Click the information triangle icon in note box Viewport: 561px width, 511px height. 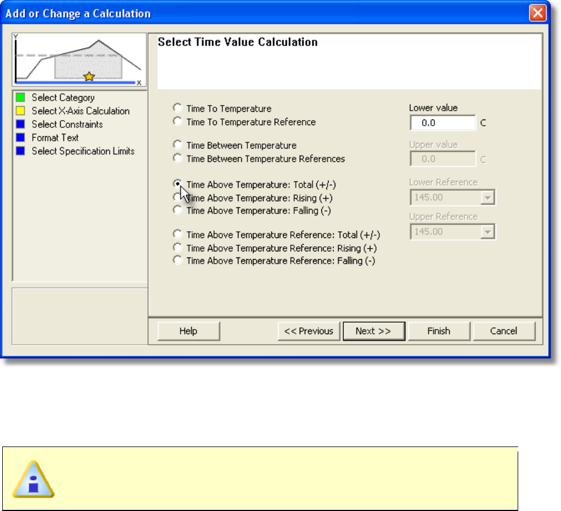(33, 479)
